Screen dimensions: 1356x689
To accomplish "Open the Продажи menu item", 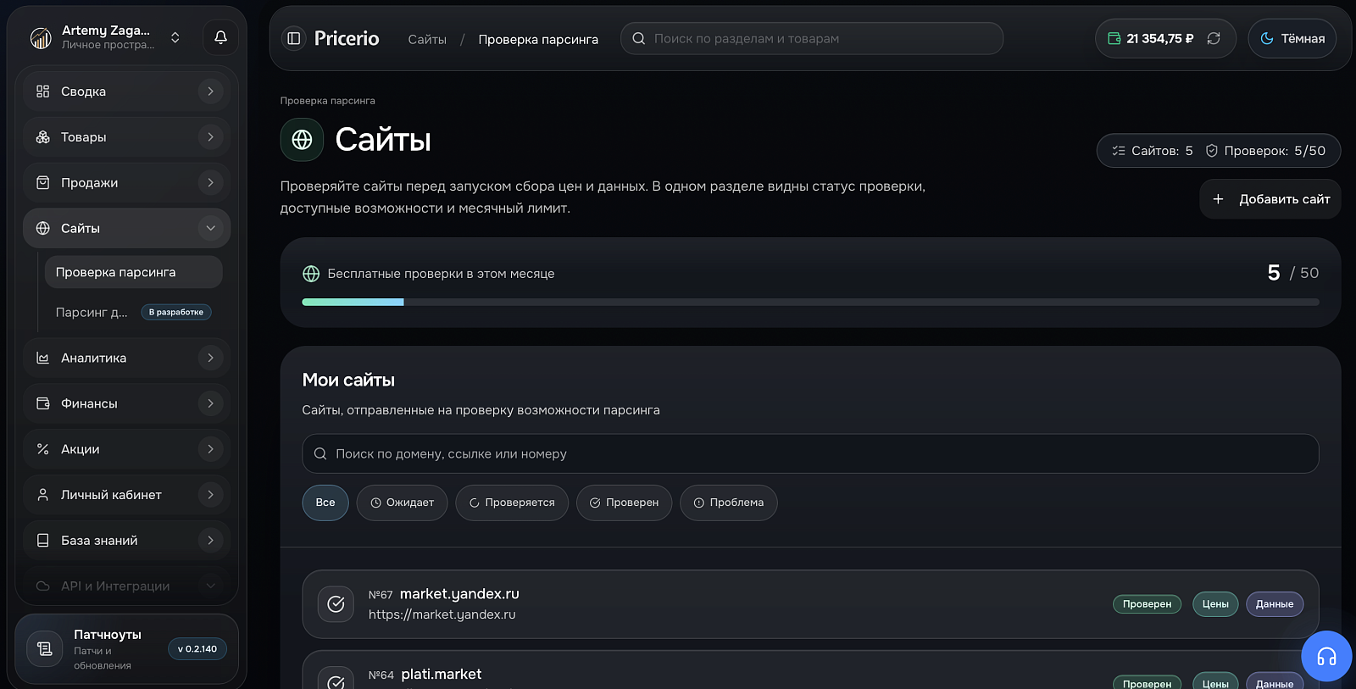I will point(126,183).
